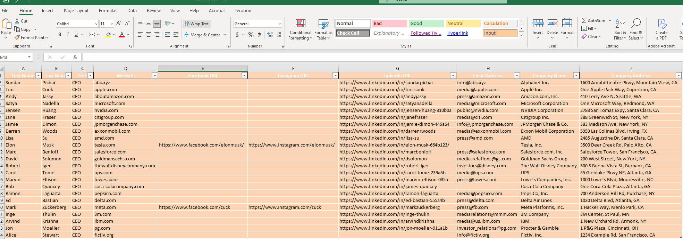Increase indent of cell
This screenshot has width=683, height=239.
176,35
